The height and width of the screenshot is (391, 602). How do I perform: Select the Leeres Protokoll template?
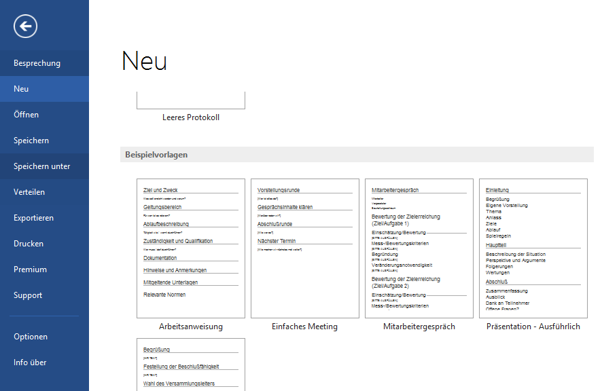tap(191, 101)
